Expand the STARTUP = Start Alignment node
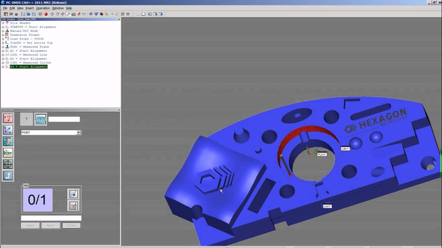Viewport: 442px width, 248px height. 3,27
